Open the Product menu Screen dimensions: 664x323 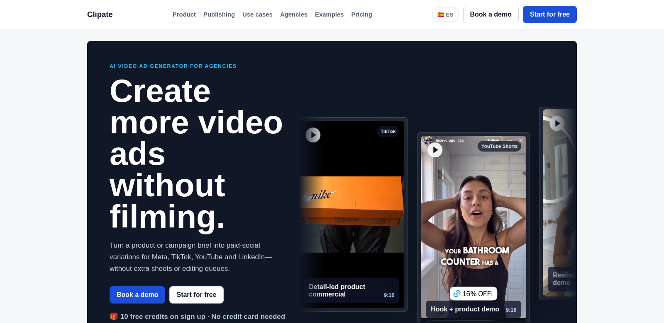coord(184,14)
